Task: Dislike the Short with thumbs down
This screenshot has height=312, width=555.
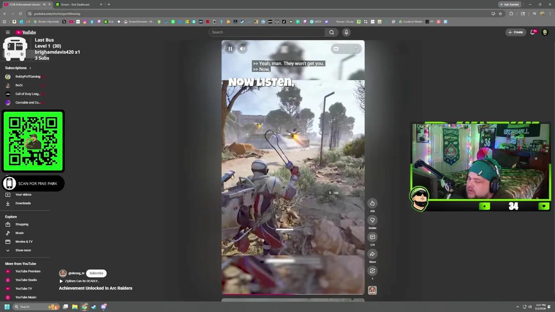Action: [x=372, y=220]
